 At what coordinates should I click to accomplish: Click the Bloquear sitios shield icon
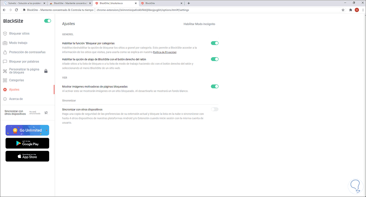point(5,33)
